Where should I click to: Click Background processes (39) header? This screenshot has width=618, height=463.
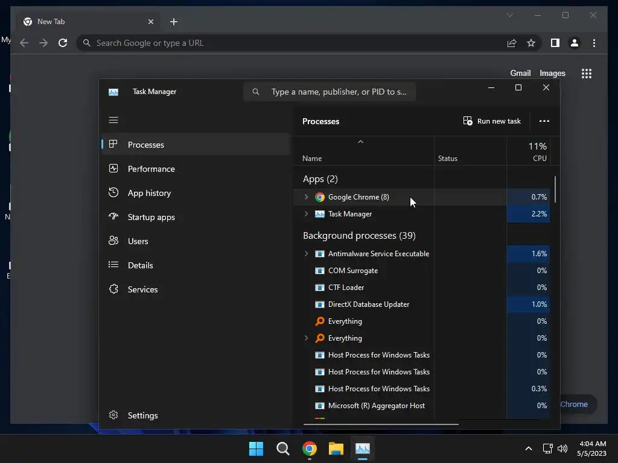[x=359, y=236]
